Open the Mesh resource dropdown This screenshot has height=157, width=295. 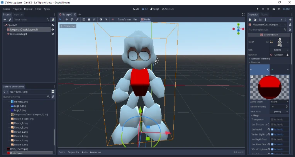[x=288, y=42]
